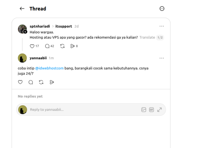Viewport: 202px width, 148px height.
Task: Focus the Reply to yannaabii input field
Action: point(84,110)
